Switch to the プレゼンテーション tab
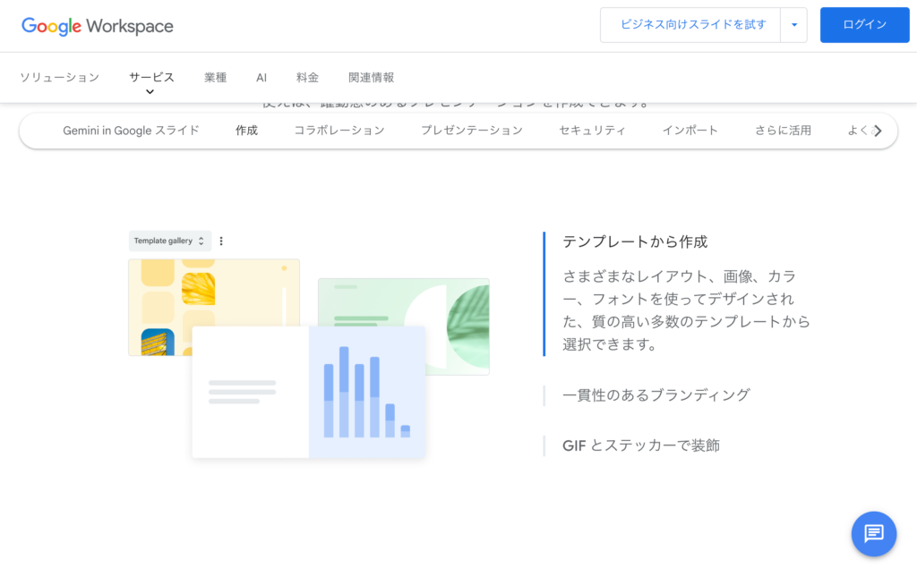Viewport: 917px width, 576px height. (472, 131)
